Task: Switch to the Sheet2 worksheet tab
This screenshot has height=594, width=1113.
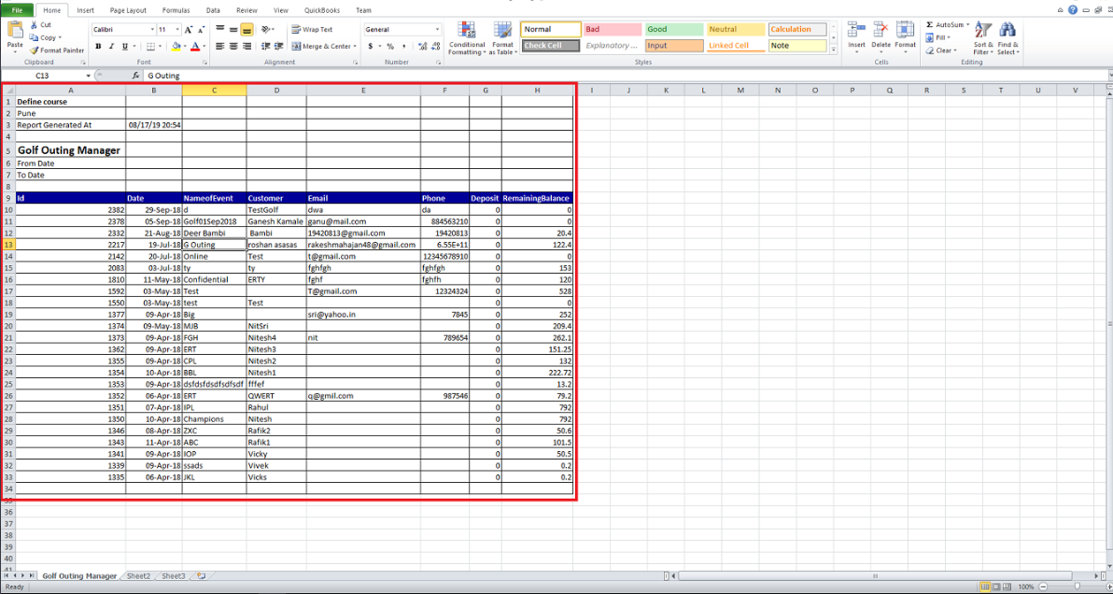Action: pos(138,576)
